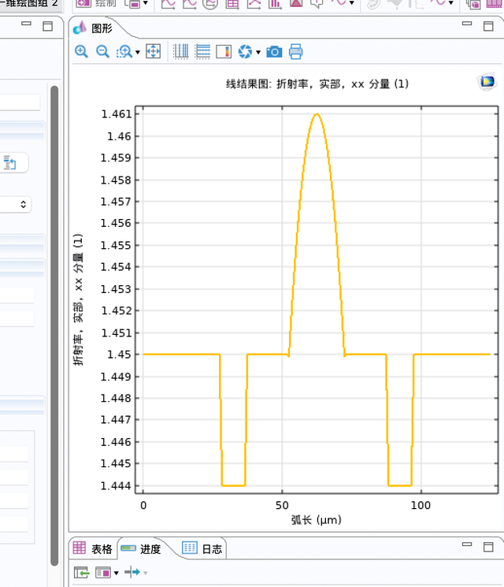Minimize the left settings panel
Viewport: 504px width, 587px height.
[26, 24]
